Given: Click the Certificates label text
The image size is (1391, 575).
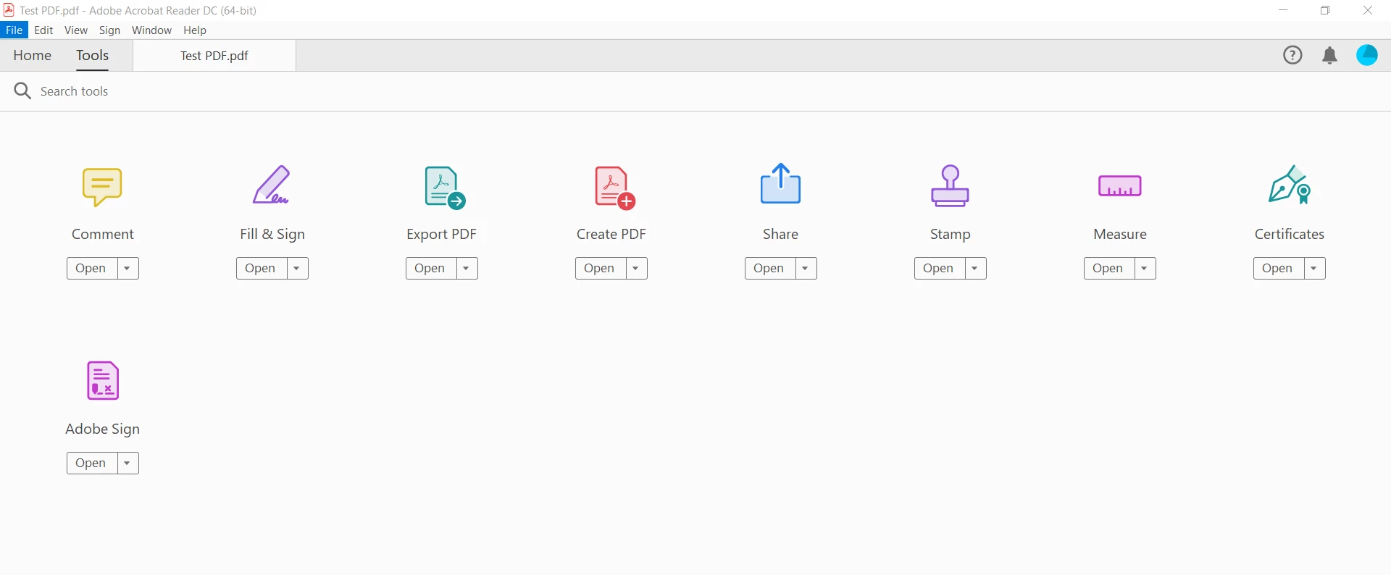Looking at the screenshot, I should pos(1290,234).
